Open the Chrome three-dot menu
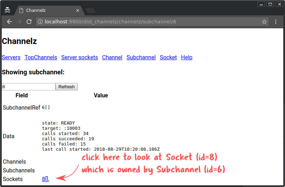Screen dimensions: 285x187 pos(276,22)
